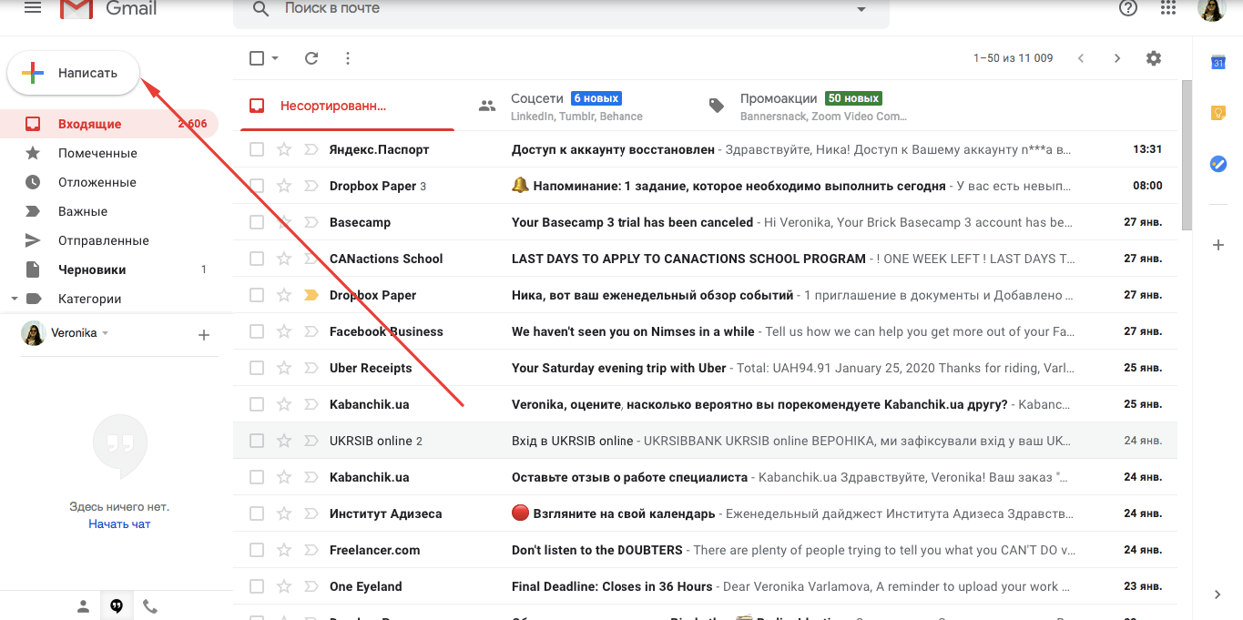Check the Basecamp email
Viewport: 1243px width, 620px height.
(257, 222)
